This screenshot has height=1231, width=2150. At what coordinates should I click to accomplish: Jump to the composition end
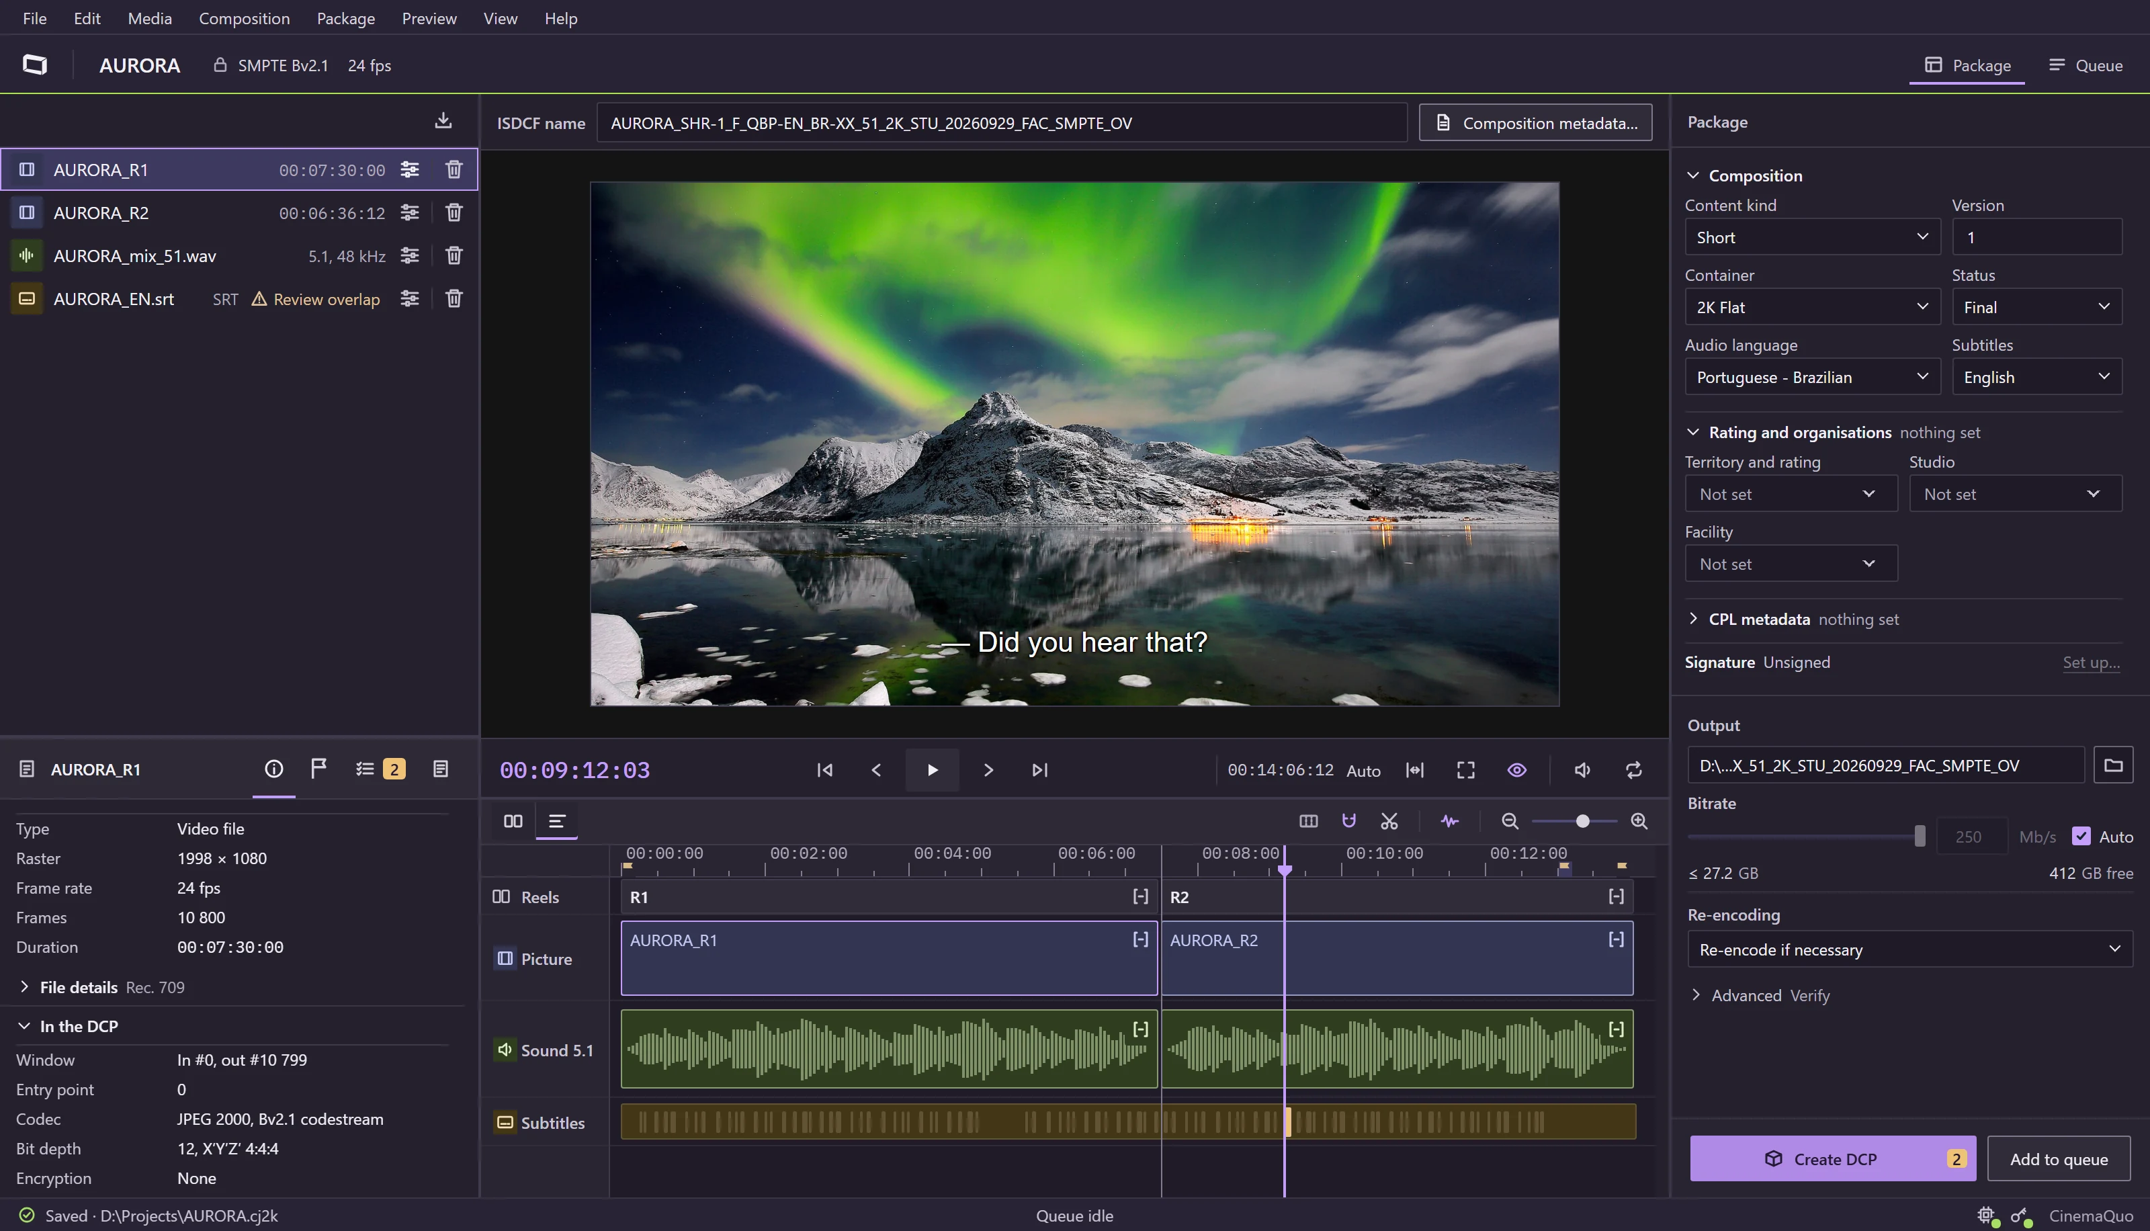[1040, 770]
